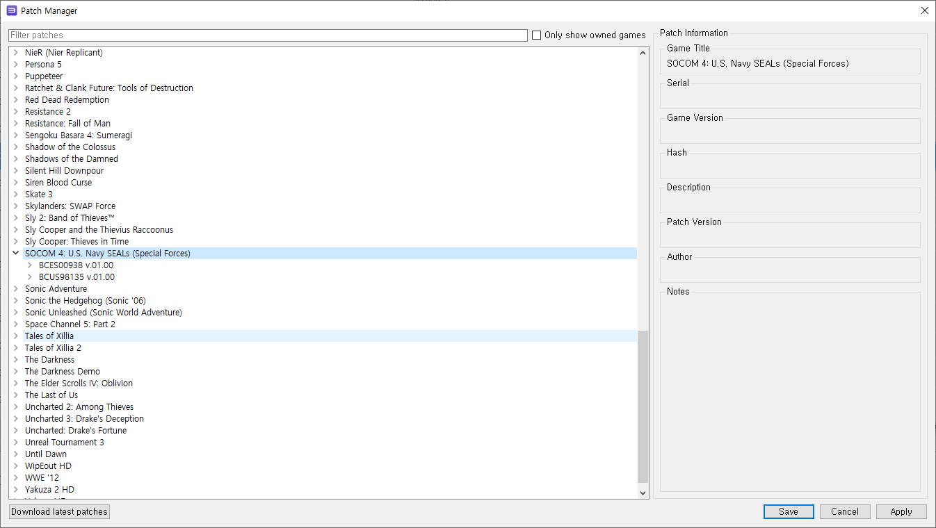Expand the Yakuza 2 HD entry
936x528 pixels.
pos(15,490)
